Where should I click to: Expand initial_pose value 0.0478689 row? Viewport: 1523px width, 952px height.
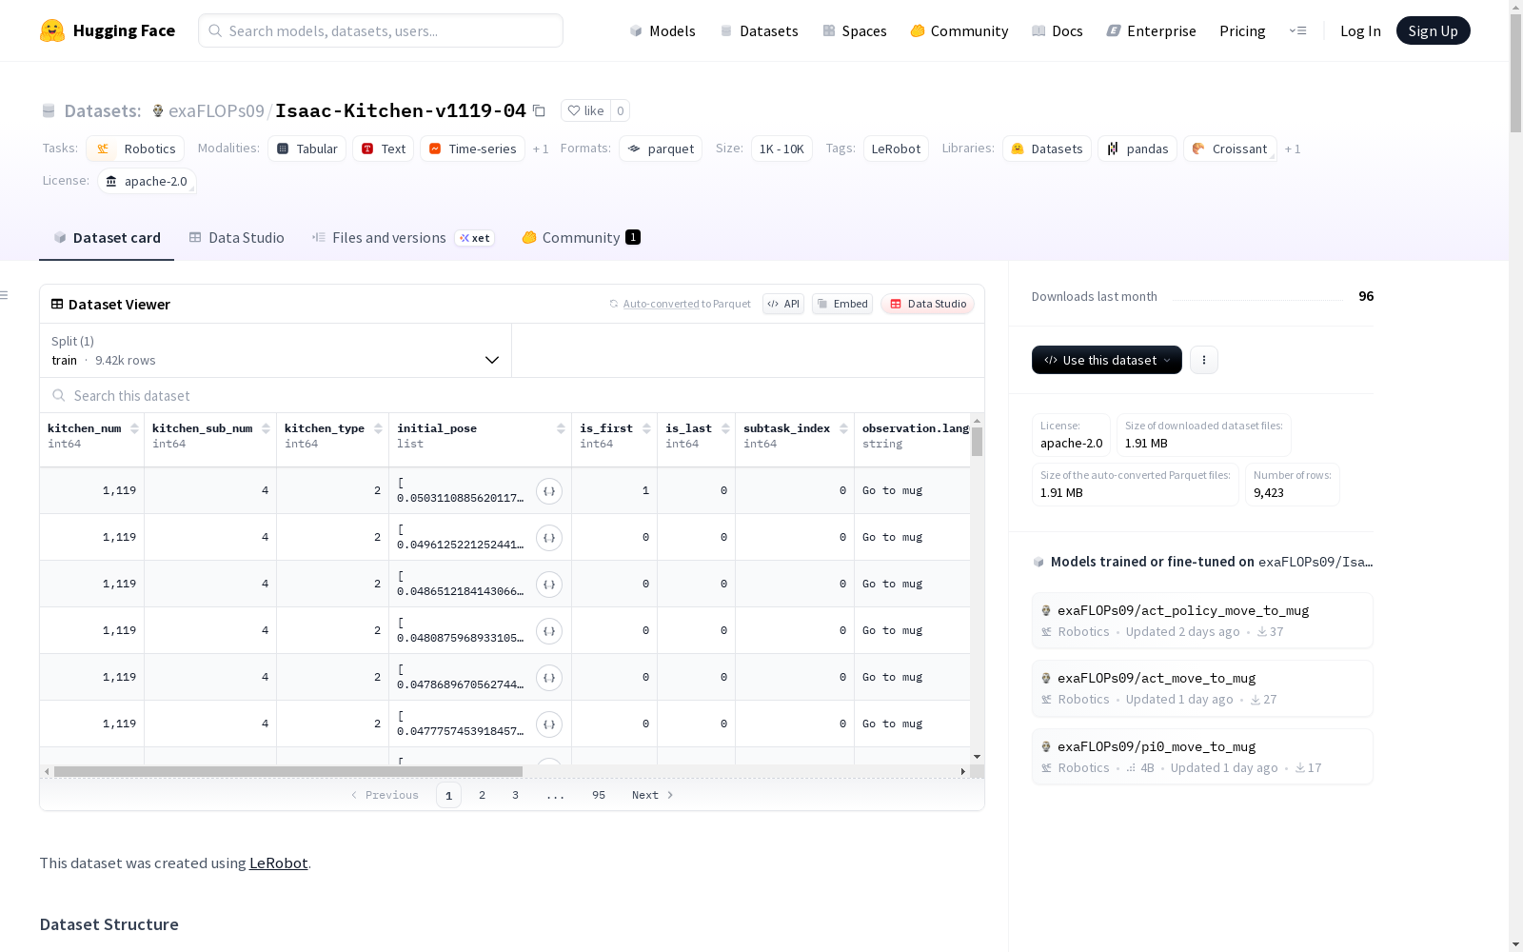click(549, 678)
